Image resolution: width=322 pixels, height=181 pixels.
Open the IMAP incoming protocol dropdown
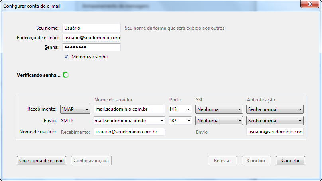pos(75,109)
